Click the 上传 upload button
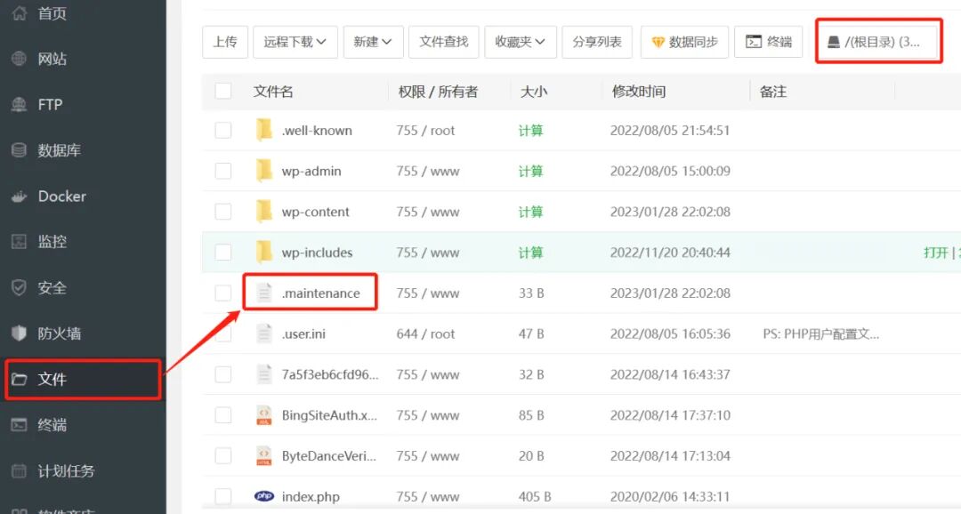961x514 pixels. [x=224, y=41]
